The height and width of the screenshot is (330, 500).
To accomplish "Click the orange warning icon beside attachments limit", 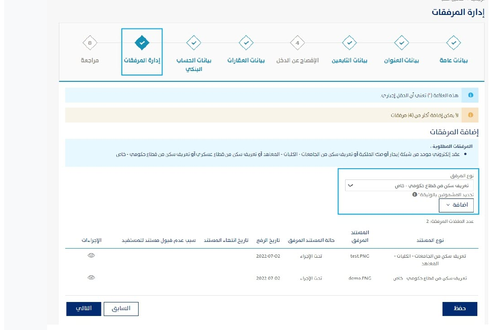I will 471,115.
